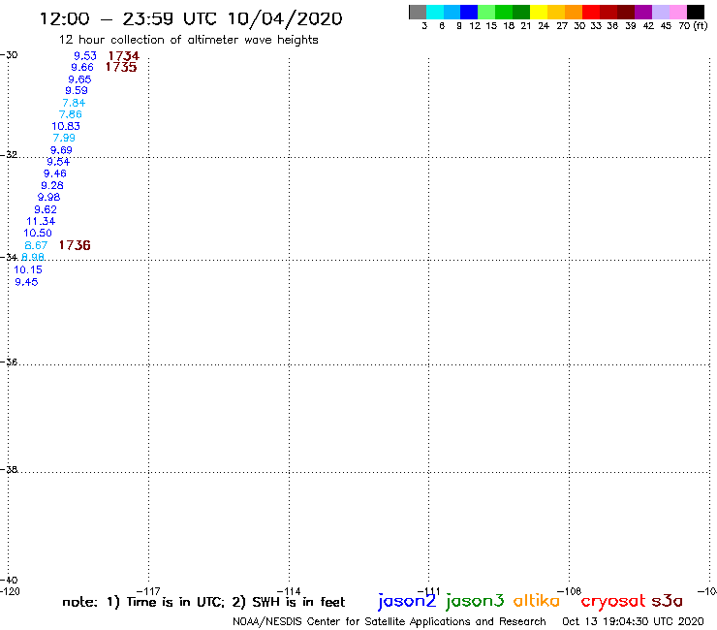This screenshot has width=717, height=630.
Task: Select the -120 longitude corner label
Action: point(10,591)
